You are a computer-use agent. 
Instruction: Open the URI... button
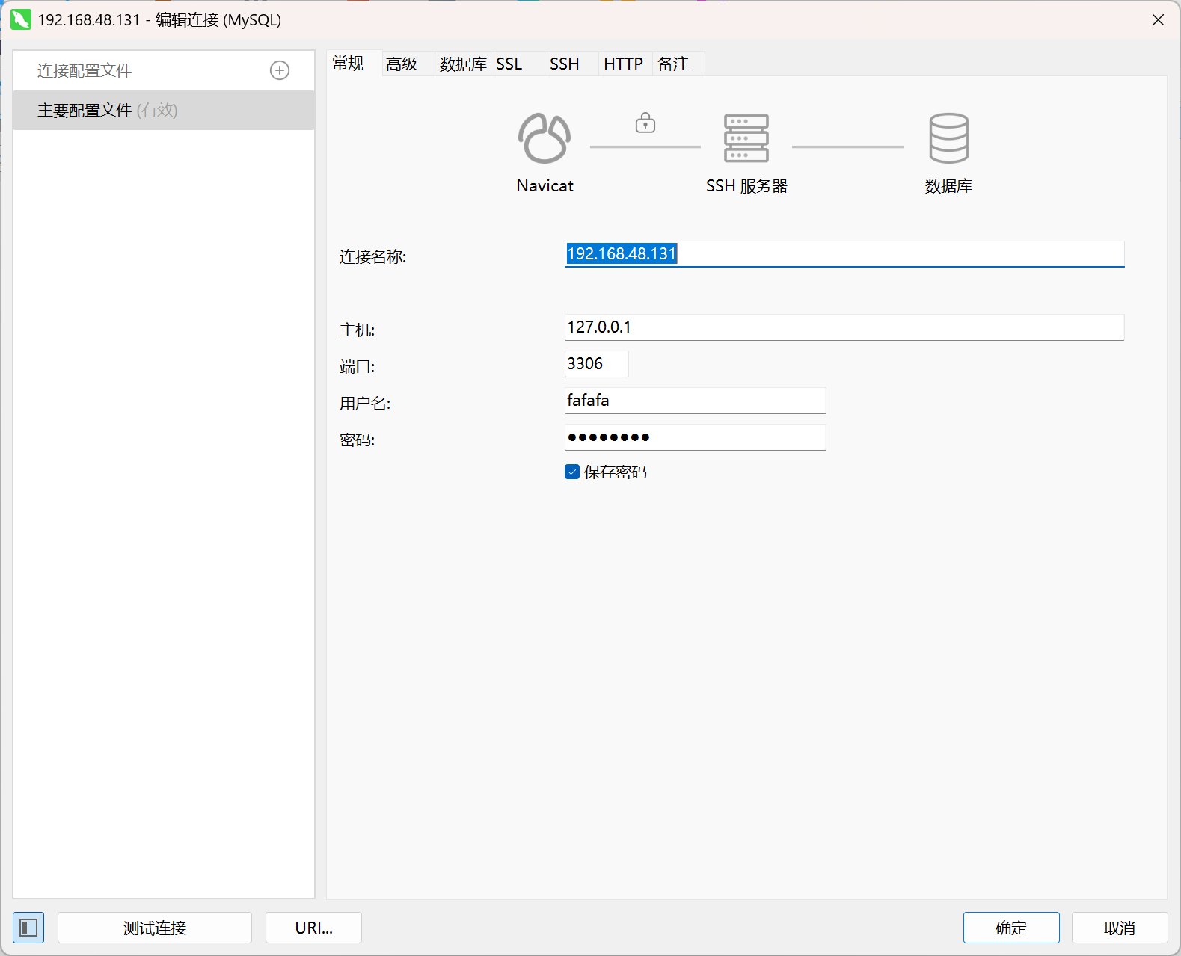pyautogui.click(x=314, y=928)
